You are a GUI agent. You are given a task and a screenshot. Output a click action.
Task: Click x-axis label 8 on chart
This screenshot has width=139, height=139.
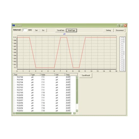[x=67, y=71]
